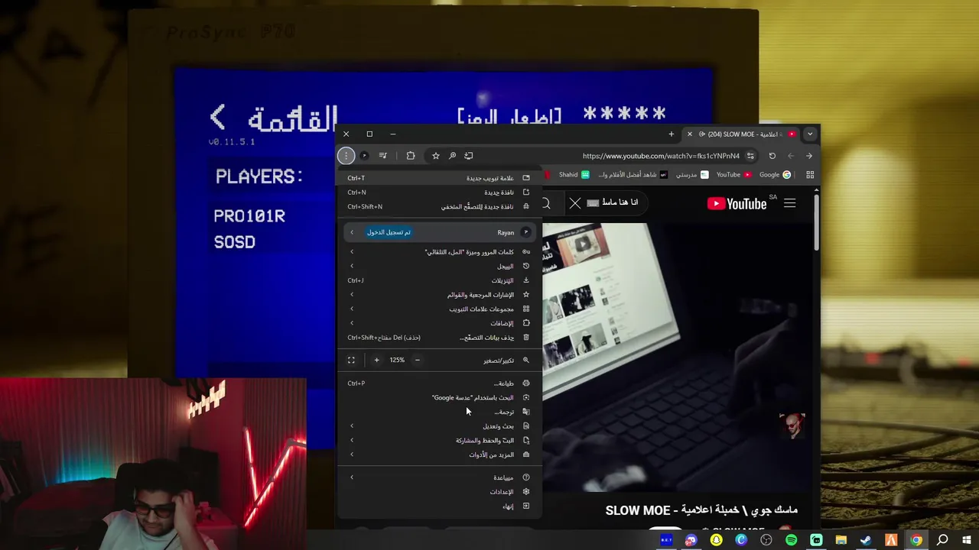
Task: Enter full screen via zoom row icon
Action: coord(351,360)
